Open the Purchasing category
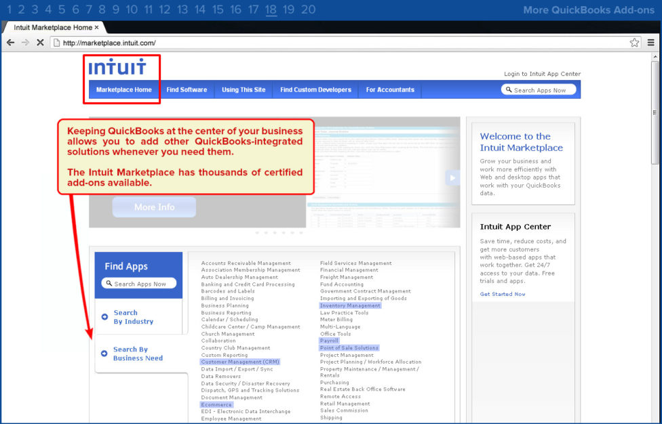Screen dimensions: 662x424 coord(335,383)
